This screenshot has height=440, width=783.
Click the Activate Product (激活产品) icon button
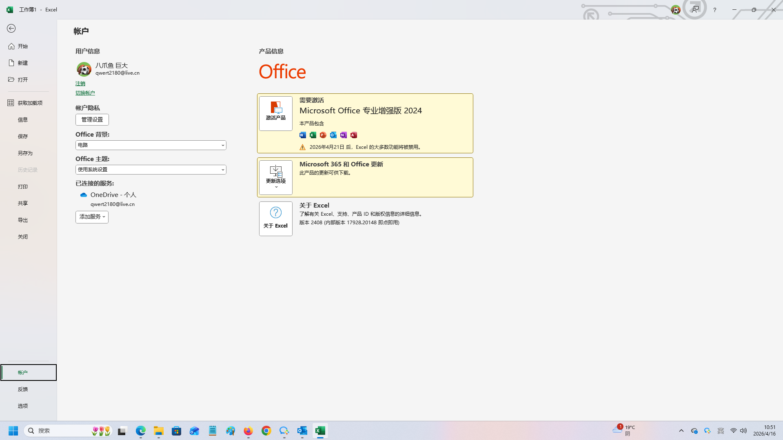(x=276, y=113)
